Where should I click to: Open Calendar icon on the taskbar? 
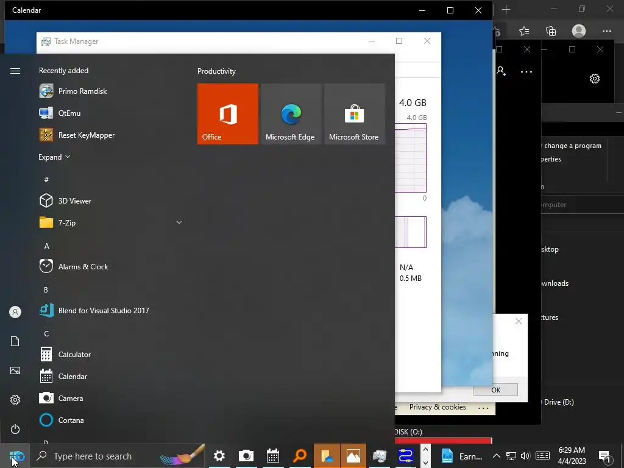coord(273,456)
